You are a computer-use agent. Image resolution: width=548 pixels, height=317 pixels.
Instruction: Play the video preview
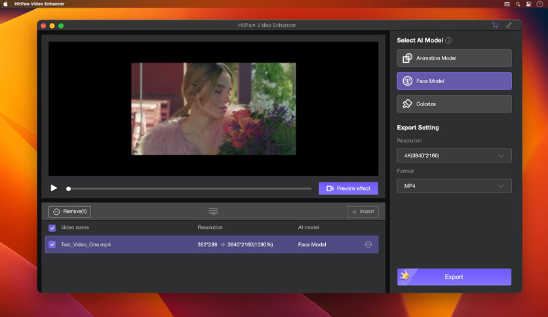tap(54, 188)
